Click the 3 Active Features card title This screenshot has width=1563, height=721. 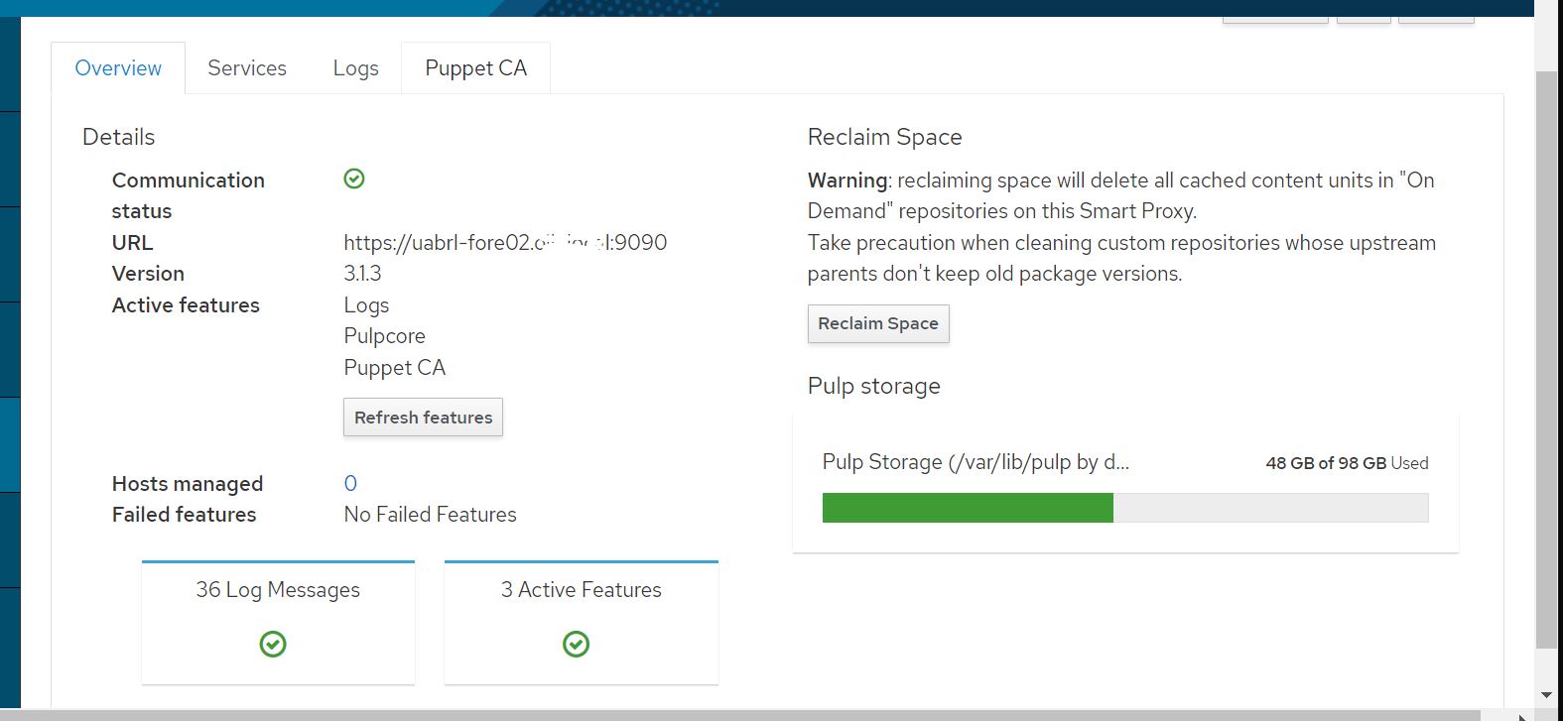coord(581,590)
